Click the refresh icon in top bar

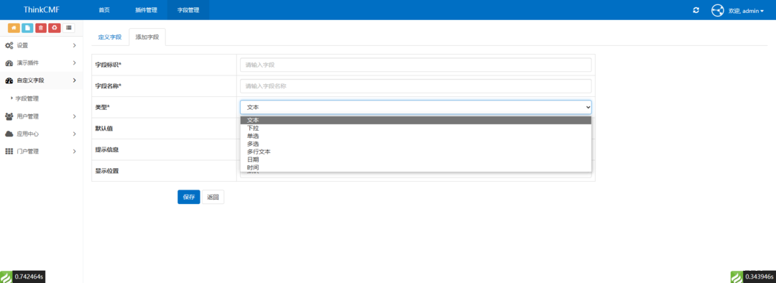click(696, 10)
